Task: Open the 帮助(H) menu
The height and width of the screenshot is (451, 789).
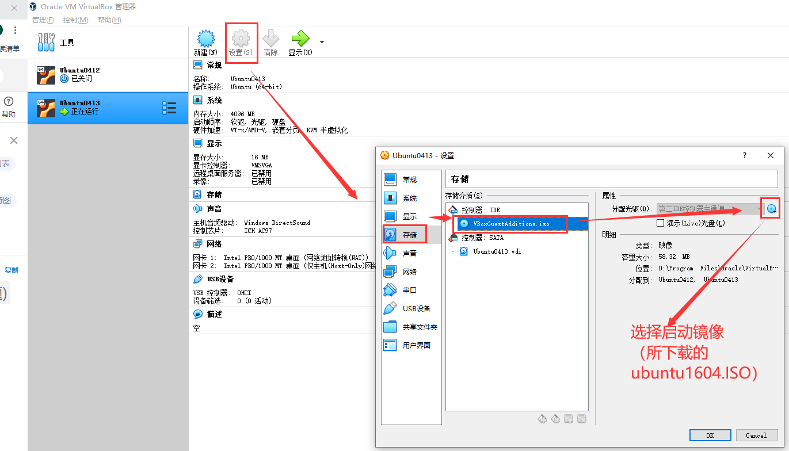Action: 109,20
